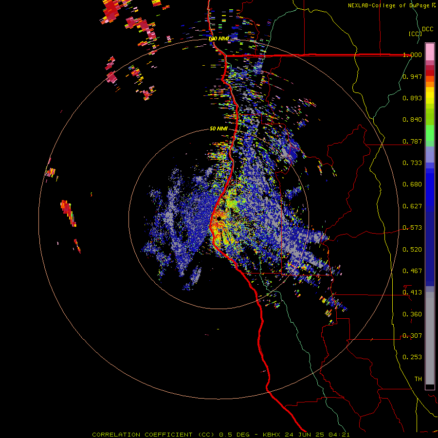Click the 0.787 scale value

pos(412,141)
